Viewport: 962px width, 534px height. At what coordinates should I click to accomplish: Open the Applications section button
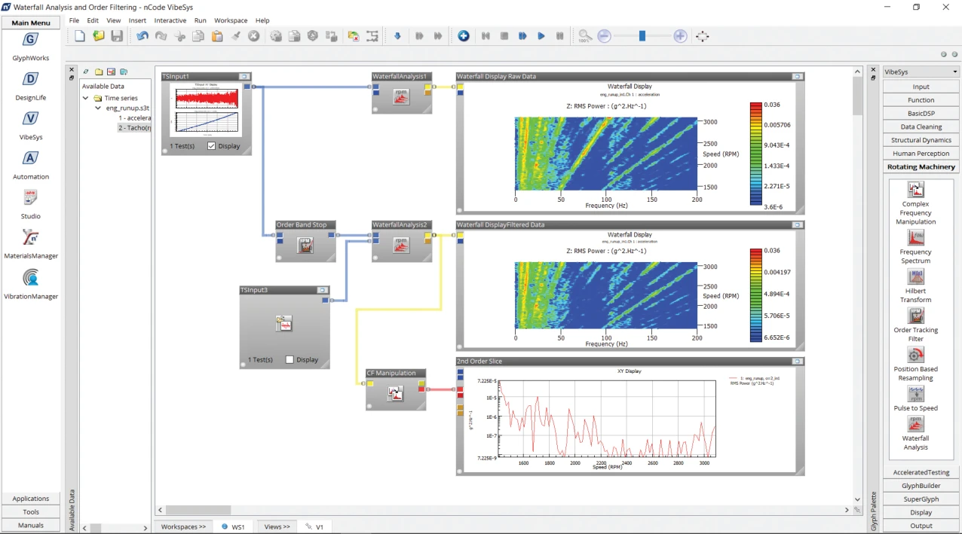(x=31, y=499)
